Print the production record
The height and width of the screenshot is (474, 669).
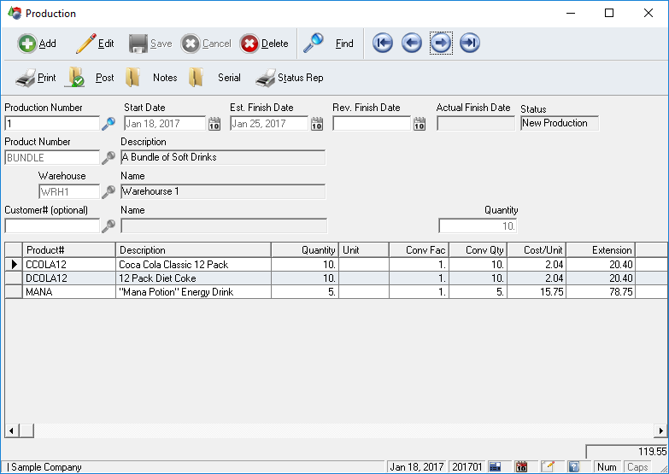36,78
